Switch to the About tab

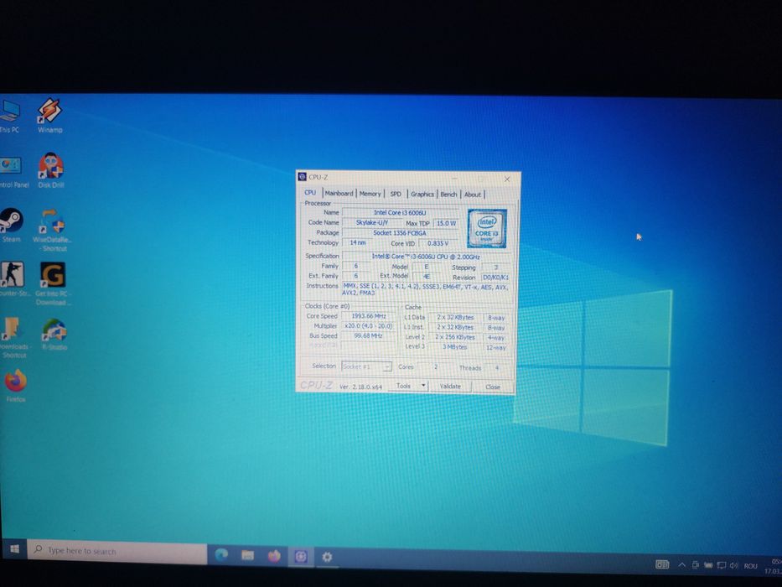473,195
